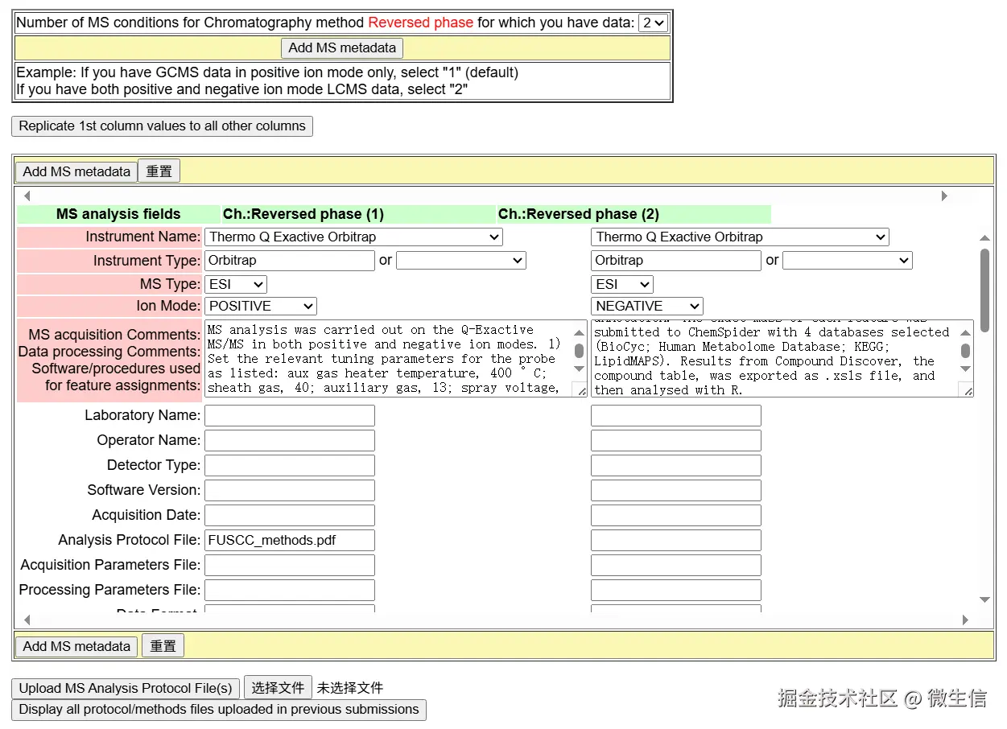
Task: Click Instrument Type text field in column (2)
Action: coord(676,261)
